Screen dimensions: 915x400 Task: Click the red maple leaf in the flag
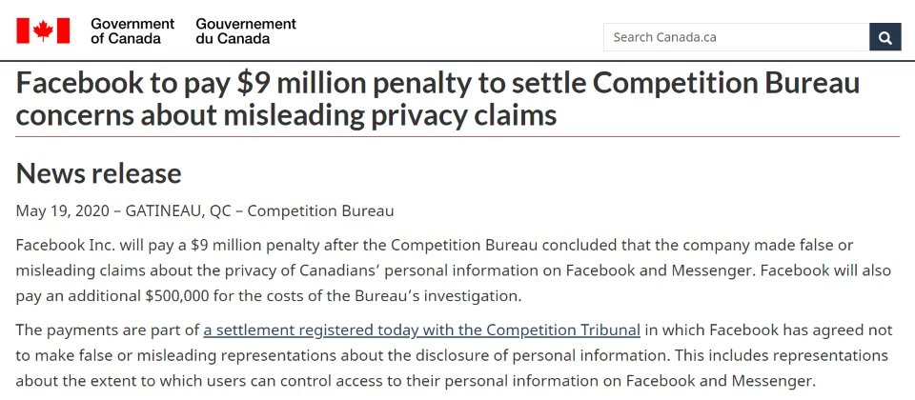[x=43, y=30]
